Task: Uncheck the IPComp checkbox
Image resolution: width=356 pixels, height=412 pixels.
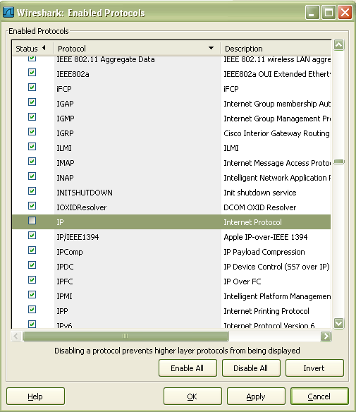Action: click(32, 250)
